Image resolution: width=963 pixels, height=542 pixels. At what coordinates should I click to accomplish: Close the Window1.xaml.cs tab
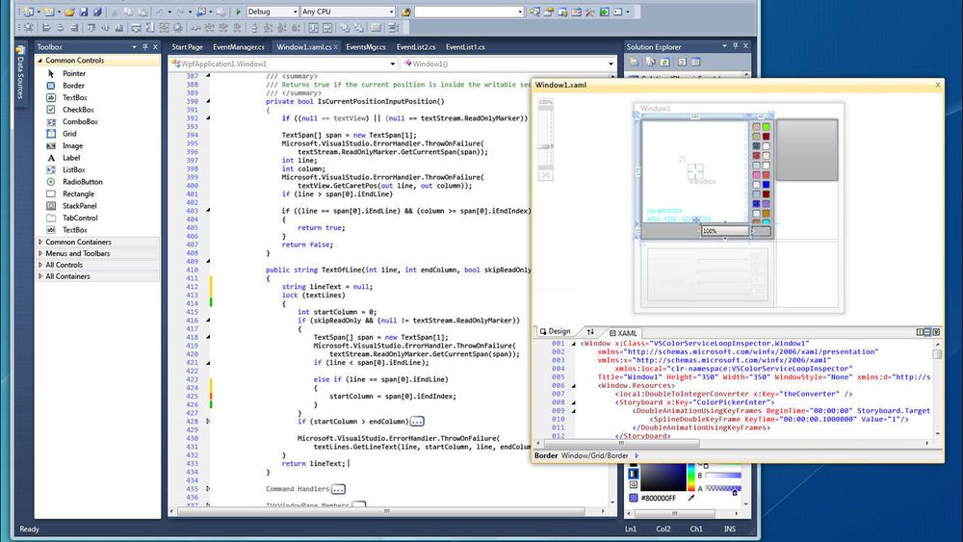336,46
